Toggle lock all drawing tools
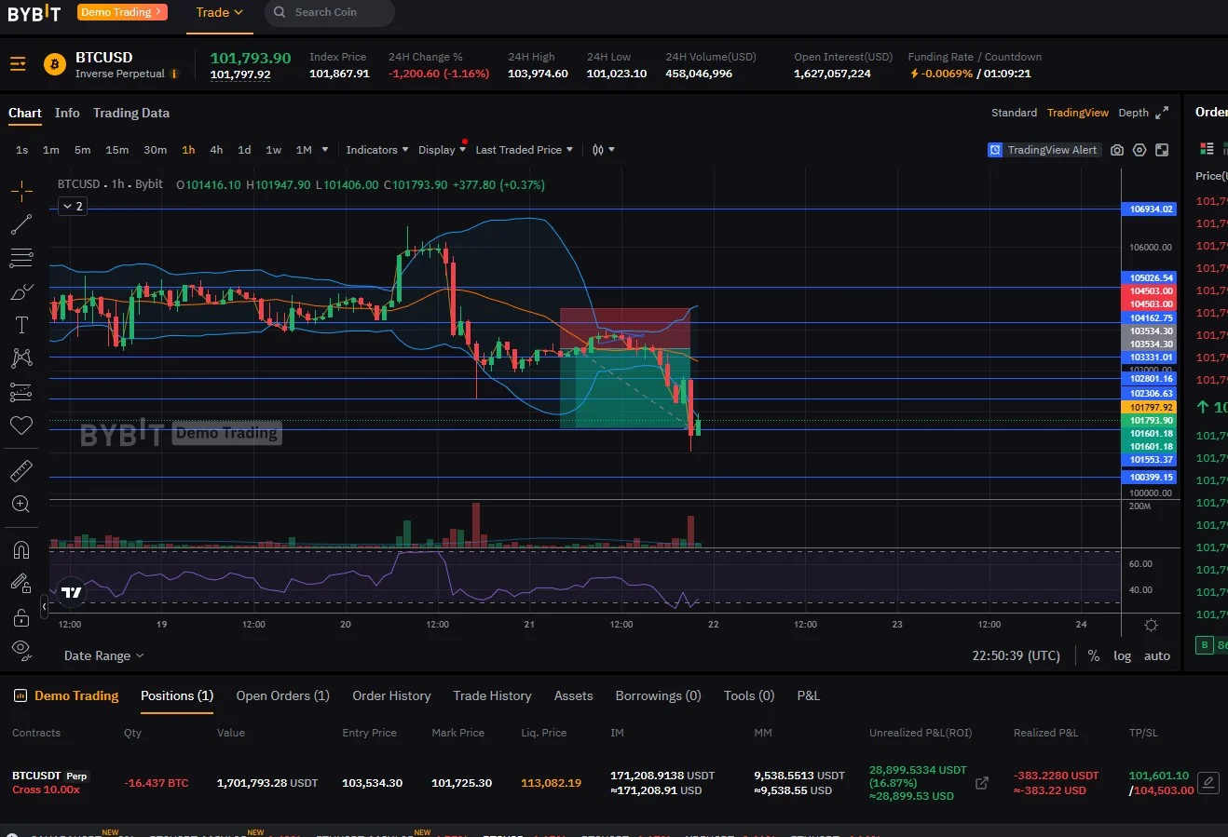This screenshot has width=1228, height=837. (x=21, y=617)
